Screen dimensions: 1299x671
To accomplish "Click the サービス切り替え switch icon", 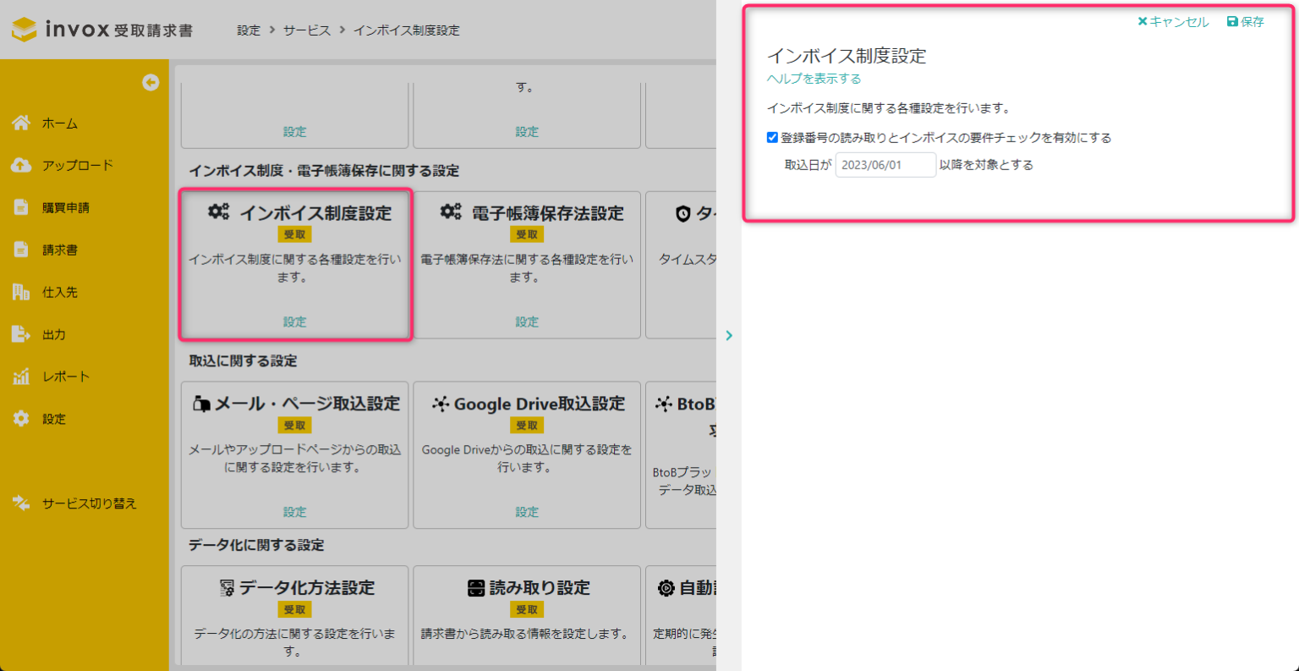I will pyautogui.click(x=21, y=503).
